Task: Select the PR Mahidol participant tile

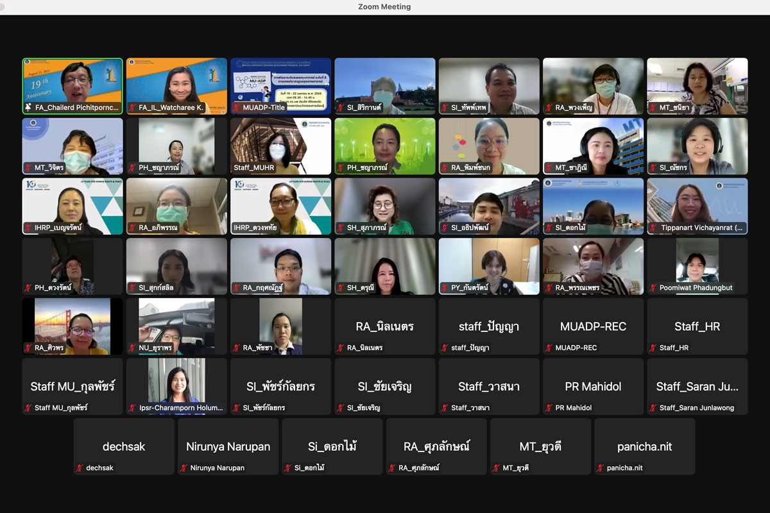Action: (593, 386)
